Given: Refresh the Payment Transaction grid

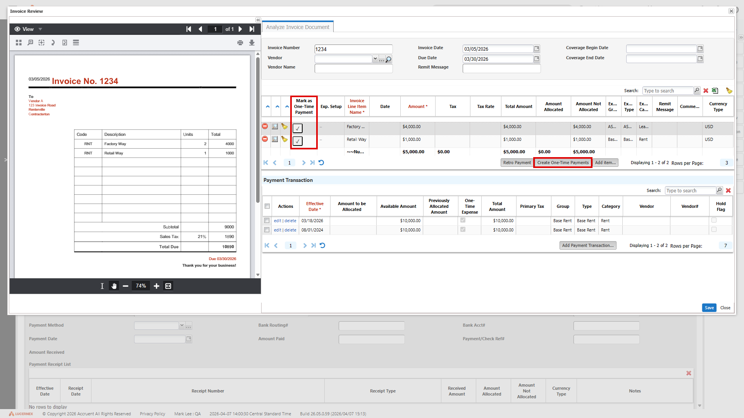Looking at the screenshot, I should pyautogui.click(x=322, y=245).
